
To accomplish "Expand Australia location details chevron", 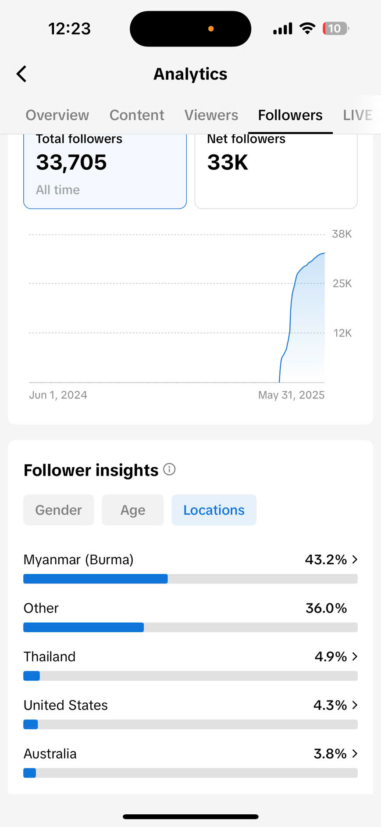I will click(355, 754).
